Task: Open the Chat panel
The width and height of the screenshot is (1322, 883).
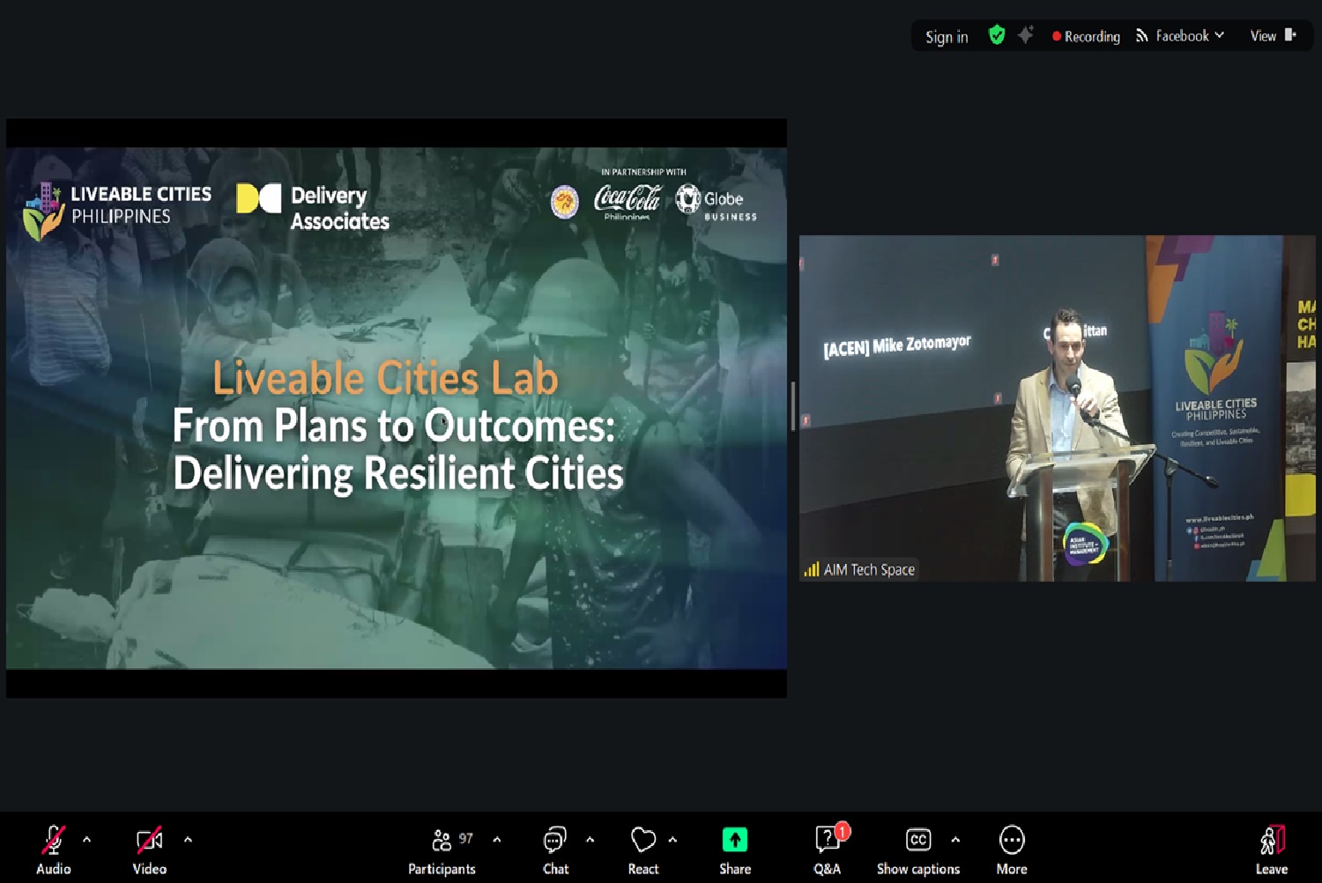Action: click(x=554, y=841)
